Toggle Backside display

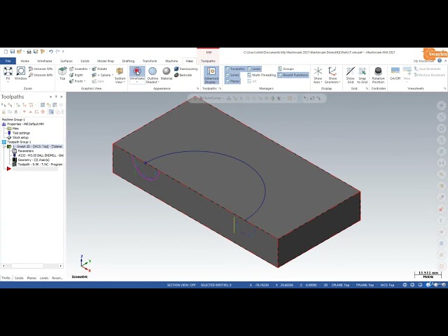[183, 75]
